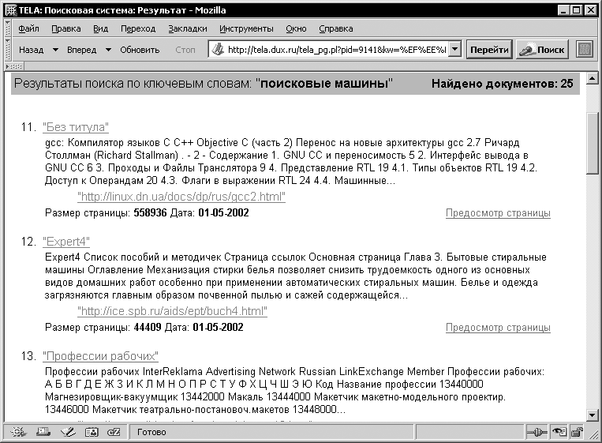Click the vertical scrollbar up arrow
This screenshot has width=602, height=443.
[x=592, y=78]
